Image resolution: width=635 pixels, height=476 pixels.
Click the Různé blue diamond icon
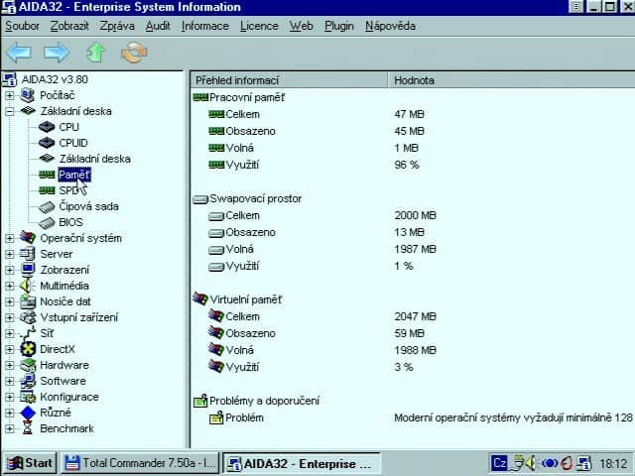coord(28,413)
